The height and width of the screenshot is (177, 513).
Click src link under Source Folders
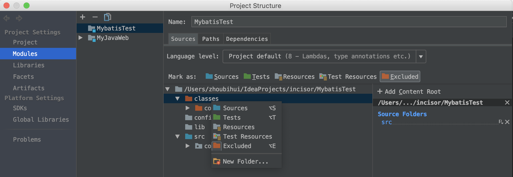pyautogui.click(x=387, y=122)
